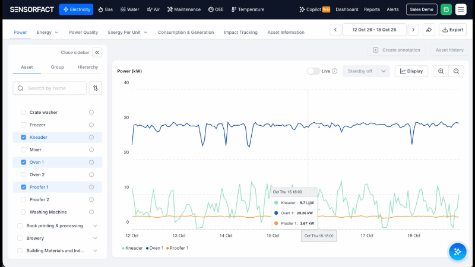This screenshot has width=475, height=267.
Task: Select Consumption & Generation tab
Action: tap(186, 33)
